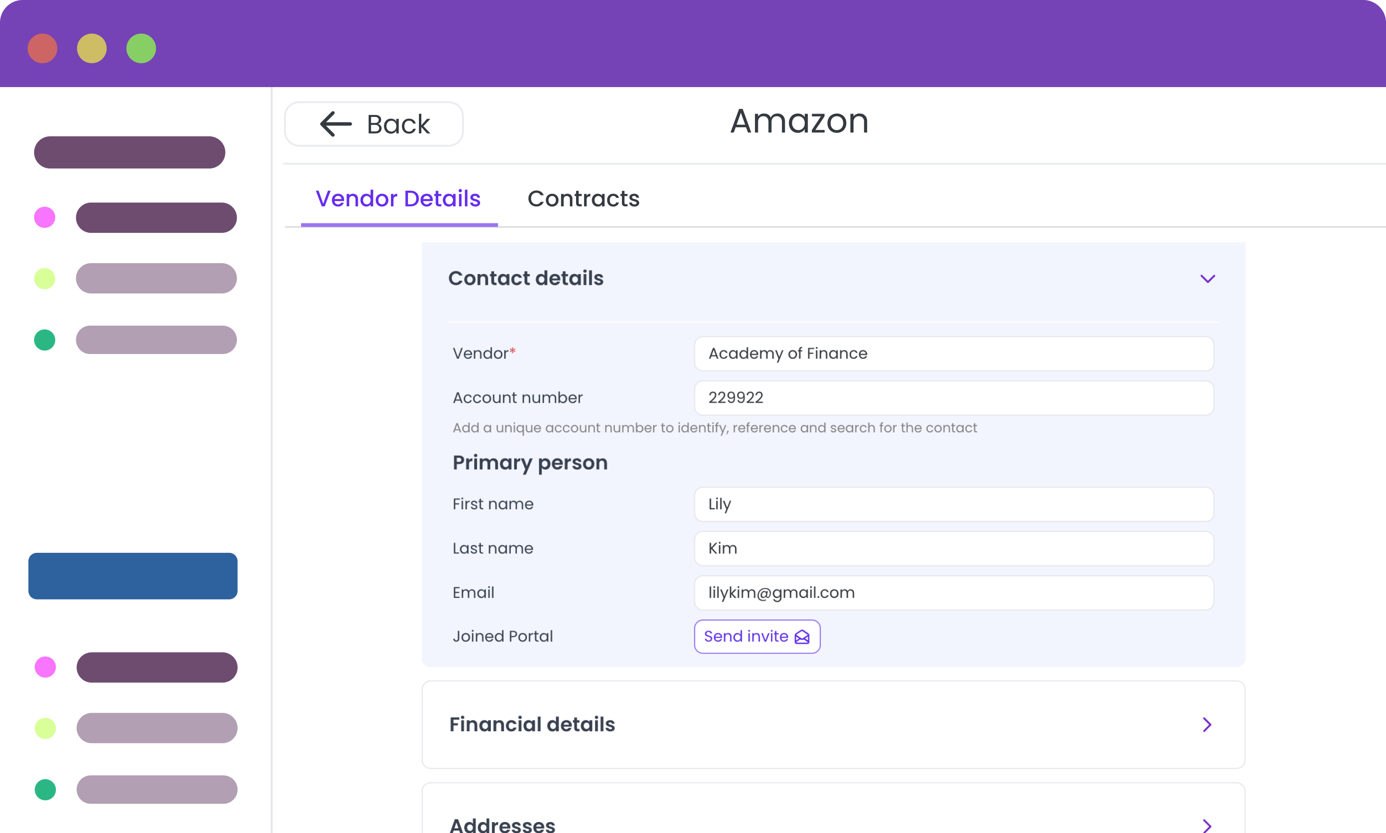Screen dimensions: 1386x833
Task: Click the Contact details heading
Action: 526,278
